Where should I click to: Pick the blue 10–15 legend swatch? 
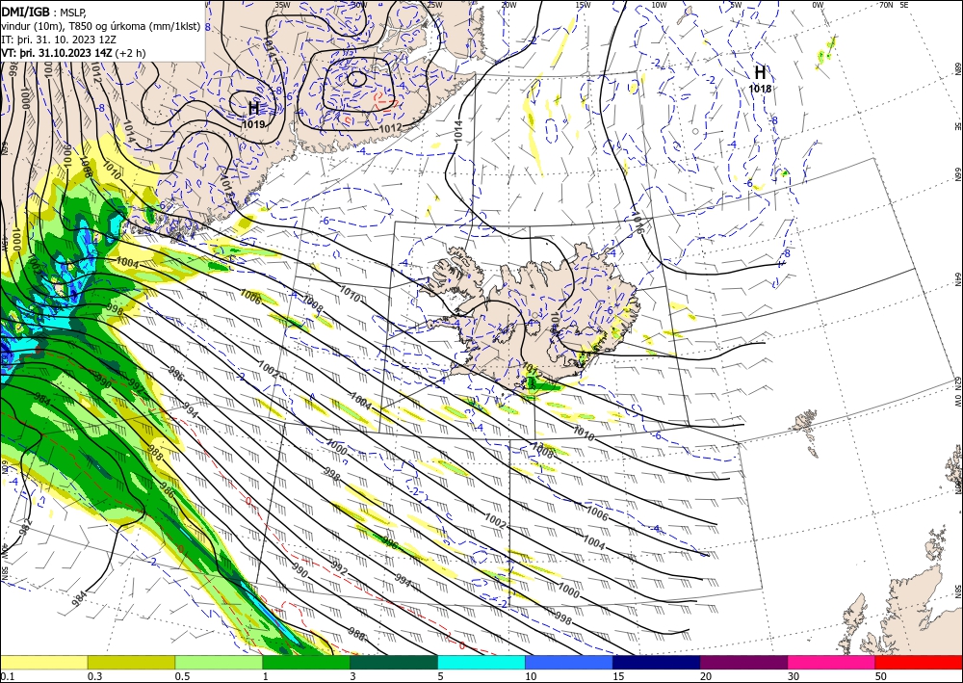(x=569, y=662)
